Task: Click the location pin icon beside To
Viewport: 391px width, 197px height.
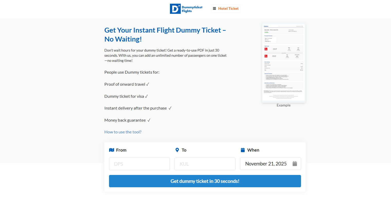Action: pos(177,150)
